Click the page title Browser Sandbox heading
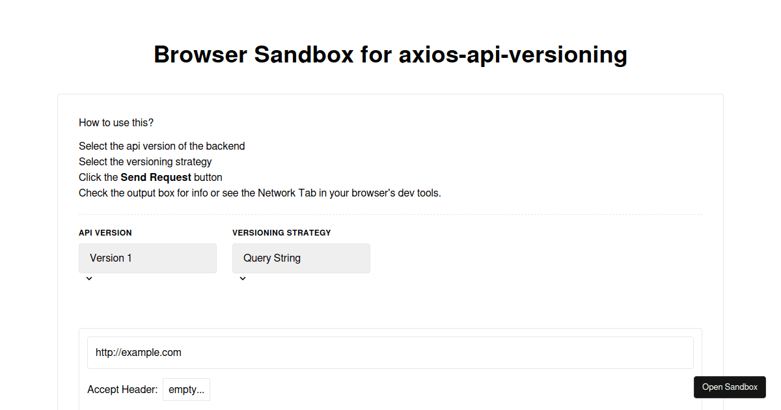781x410 pixels. click(x=390, y=55)
